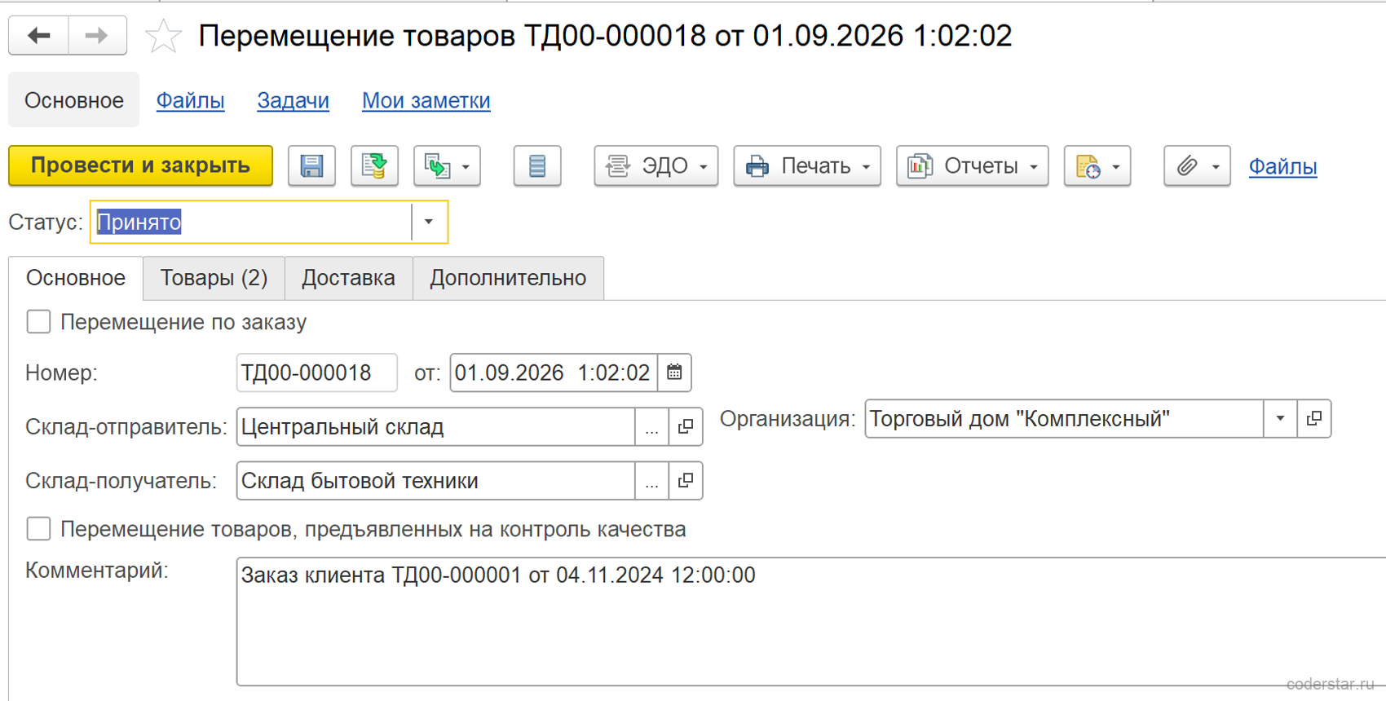Open the ЭДО dropdown menu
Image resolution: width=1386 pixels, height=701 pixels.
click(x=656, y=166)
